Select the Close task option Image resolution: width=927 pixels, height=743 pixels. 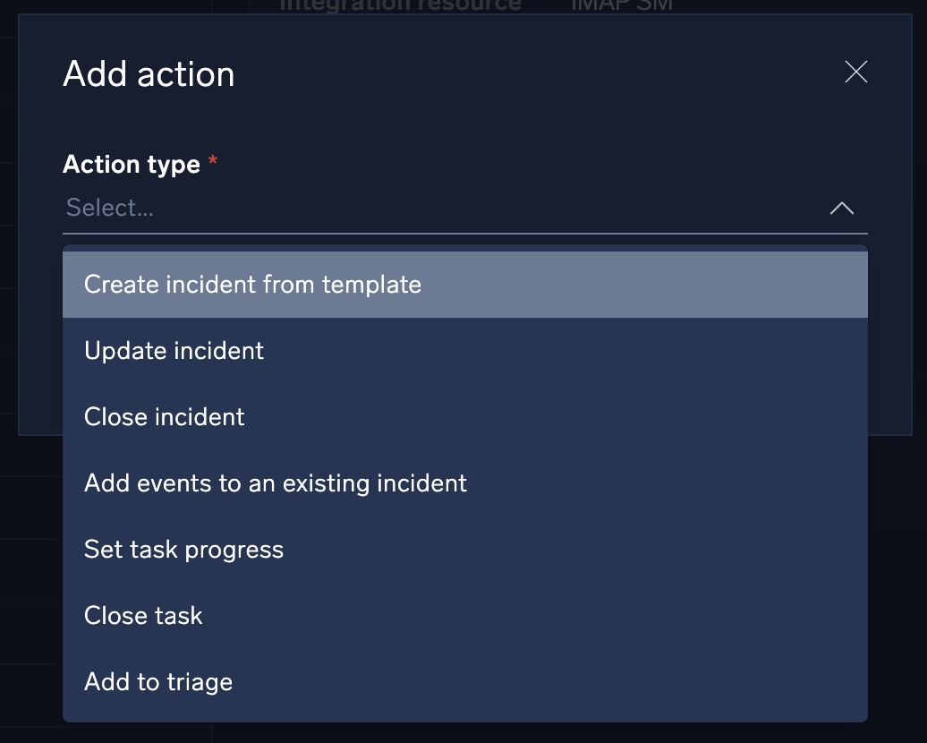coord(143,616)
